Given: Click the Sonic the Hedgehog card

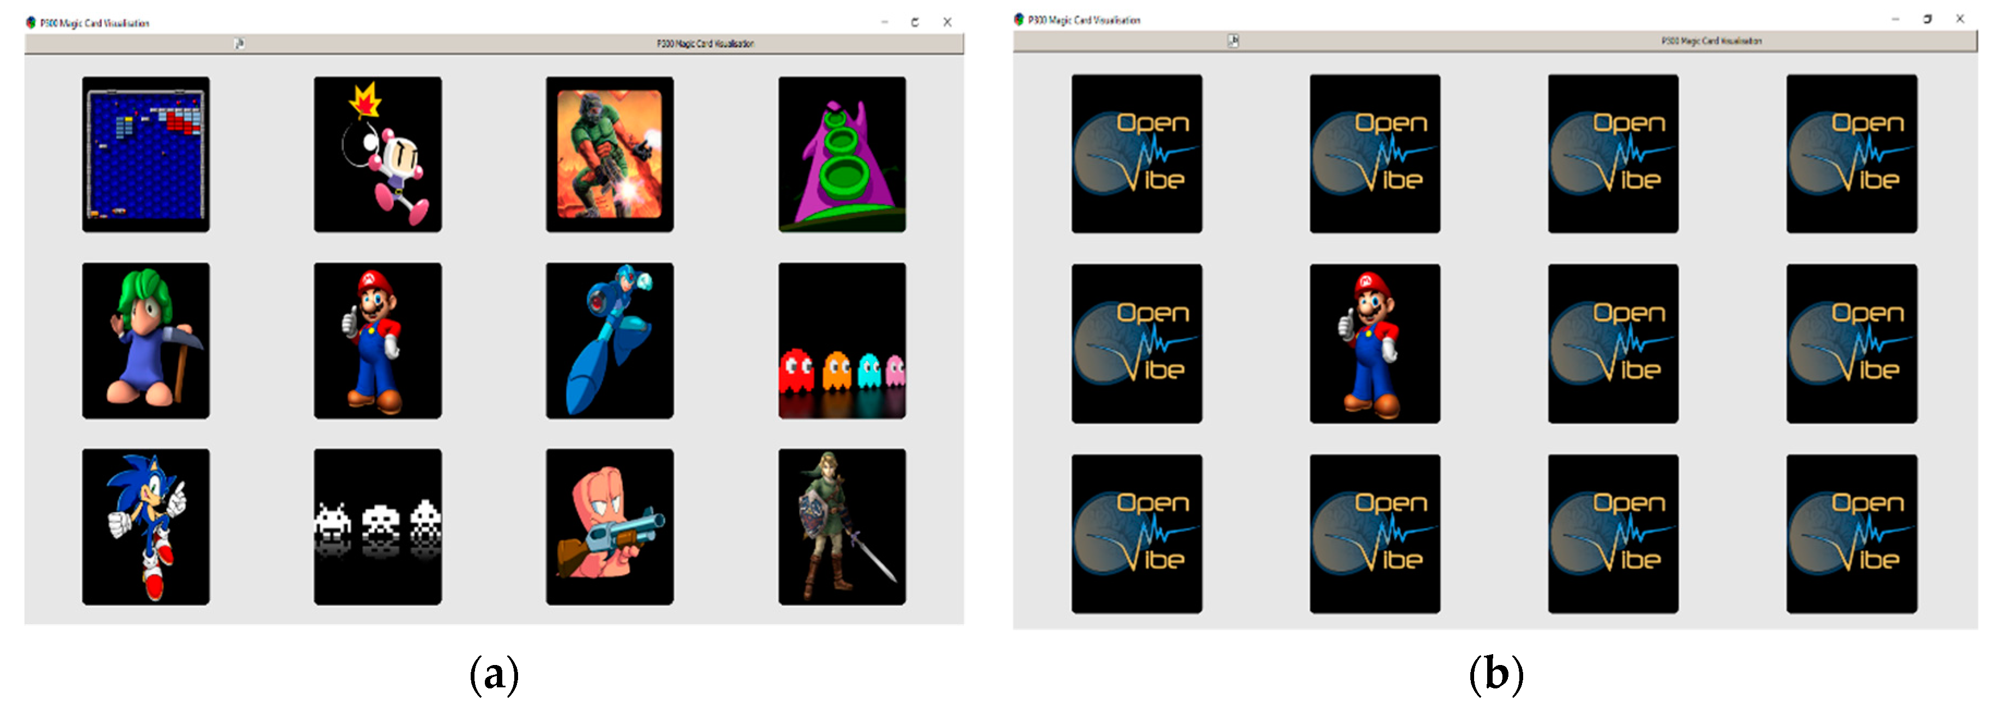Looking at the screenshot, I should [145, 526].
